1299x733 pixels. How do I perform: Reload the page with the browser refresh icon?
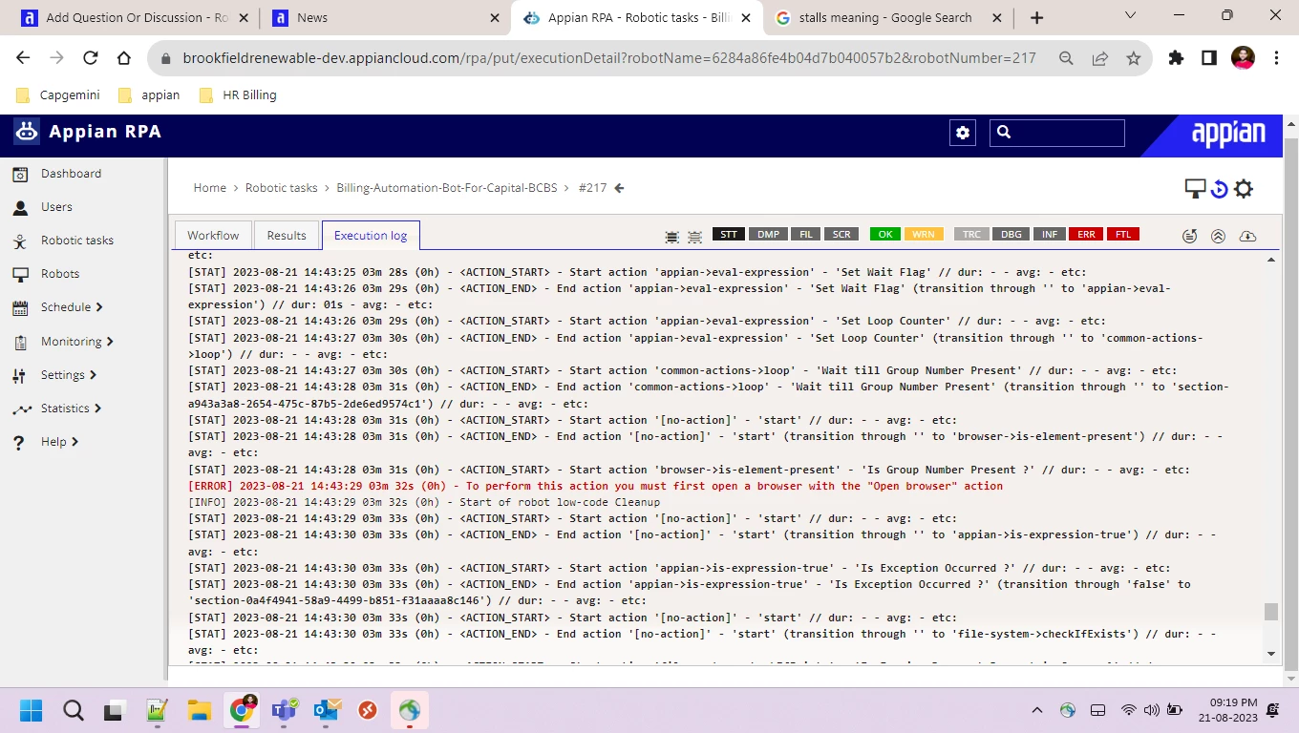click(x=91, y=58)
